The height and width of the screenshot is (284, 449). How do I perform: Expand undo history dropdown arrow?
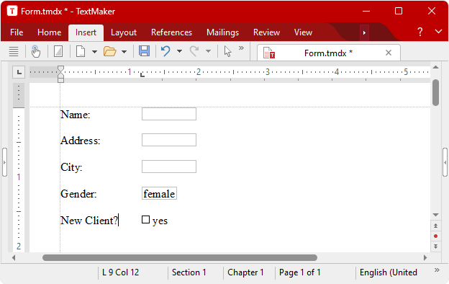(x=180, y=52)
